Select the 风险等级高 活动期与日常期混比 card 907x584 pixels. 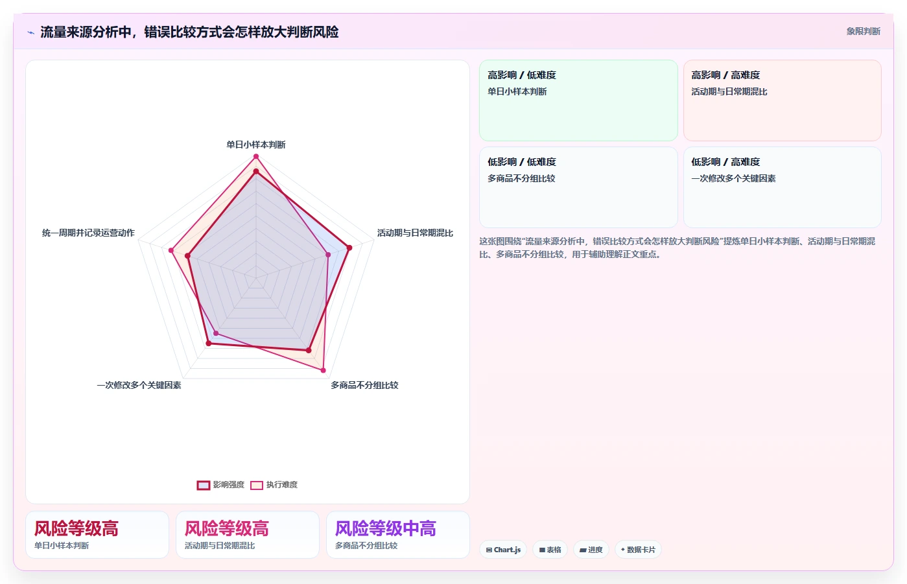pos(248,535)
